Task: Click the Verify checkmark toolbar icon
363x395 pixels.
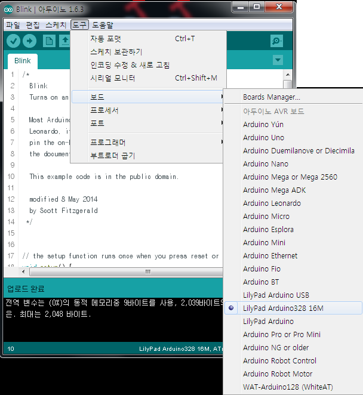Action: click(13, 41)
